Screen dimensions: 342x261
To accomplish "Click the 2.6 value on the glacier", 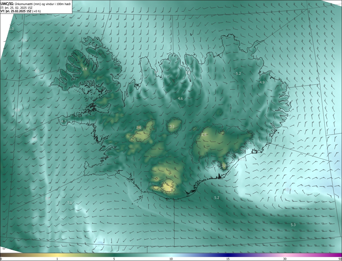I will point(139,127).
